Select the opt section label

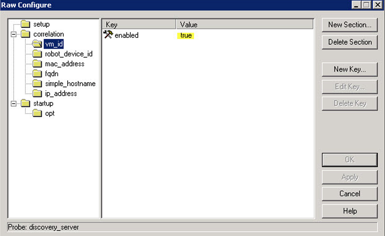[x=50, y=114]
